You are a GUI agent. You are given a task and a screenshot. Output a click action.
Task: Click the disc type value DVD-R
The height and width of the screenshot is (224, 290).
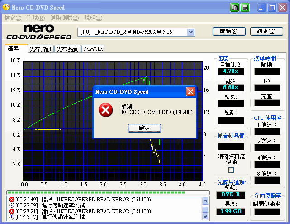pos(231,195)
